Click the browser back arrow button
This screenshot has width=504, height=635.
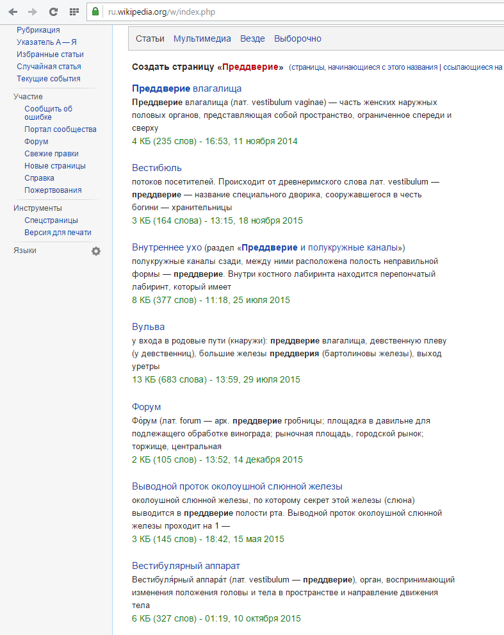pyautogui.click(x=13, y=12)
